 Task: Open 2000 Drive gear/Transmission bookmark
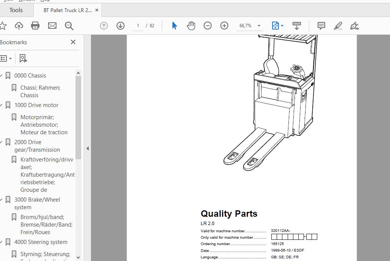[x=37, y=146]
